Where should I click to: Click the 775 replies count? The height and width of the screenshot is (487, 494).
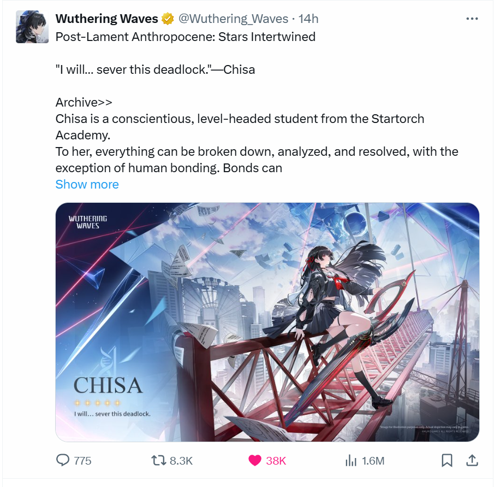coord(82,461)
